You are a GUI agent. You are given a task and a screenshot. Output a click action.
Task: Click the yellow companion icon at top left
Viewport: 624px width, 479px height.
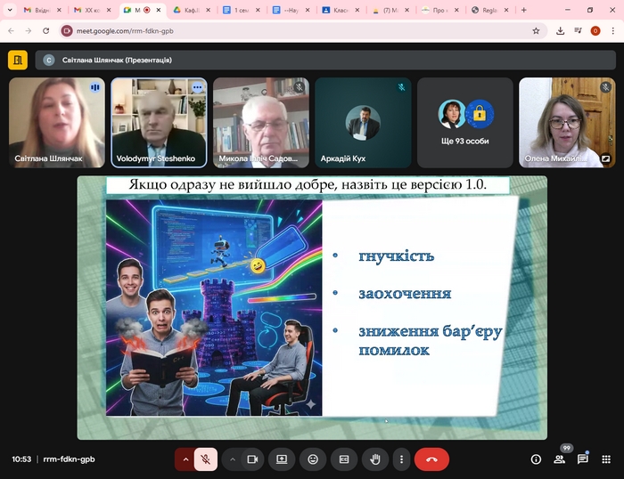coord(18,60)
